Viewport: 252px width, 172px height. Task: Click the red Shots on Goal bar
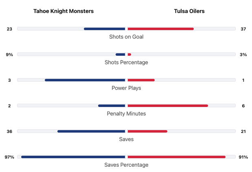[x=160, y=28]
